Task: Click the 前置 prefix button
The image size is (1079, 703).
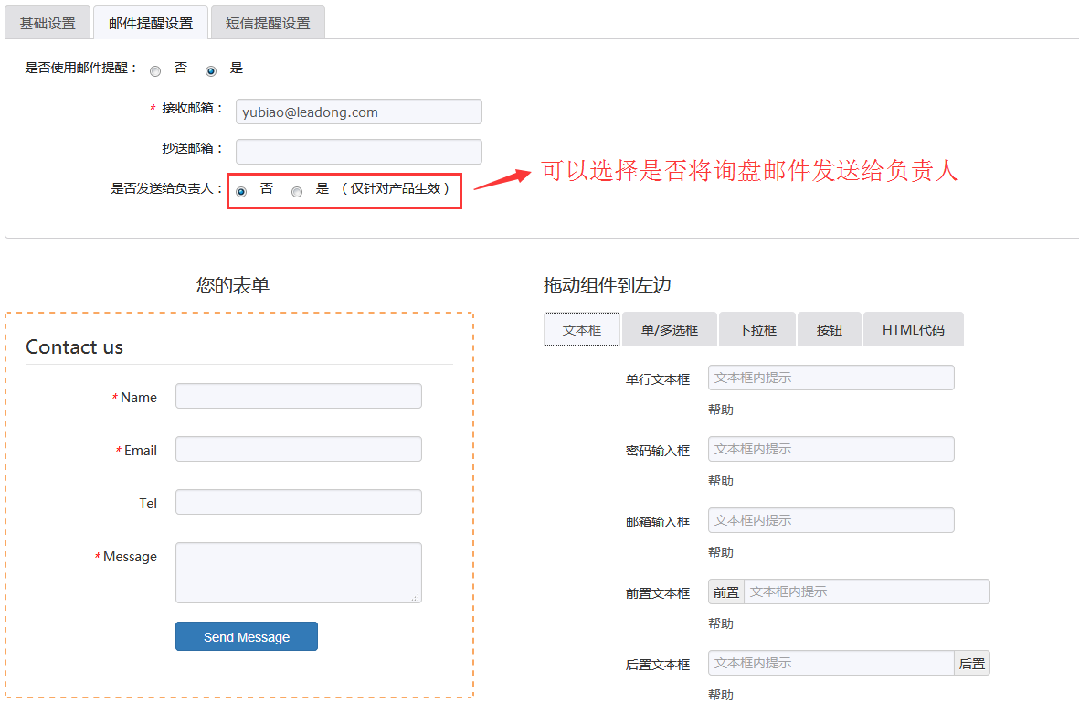Action: 725,591
